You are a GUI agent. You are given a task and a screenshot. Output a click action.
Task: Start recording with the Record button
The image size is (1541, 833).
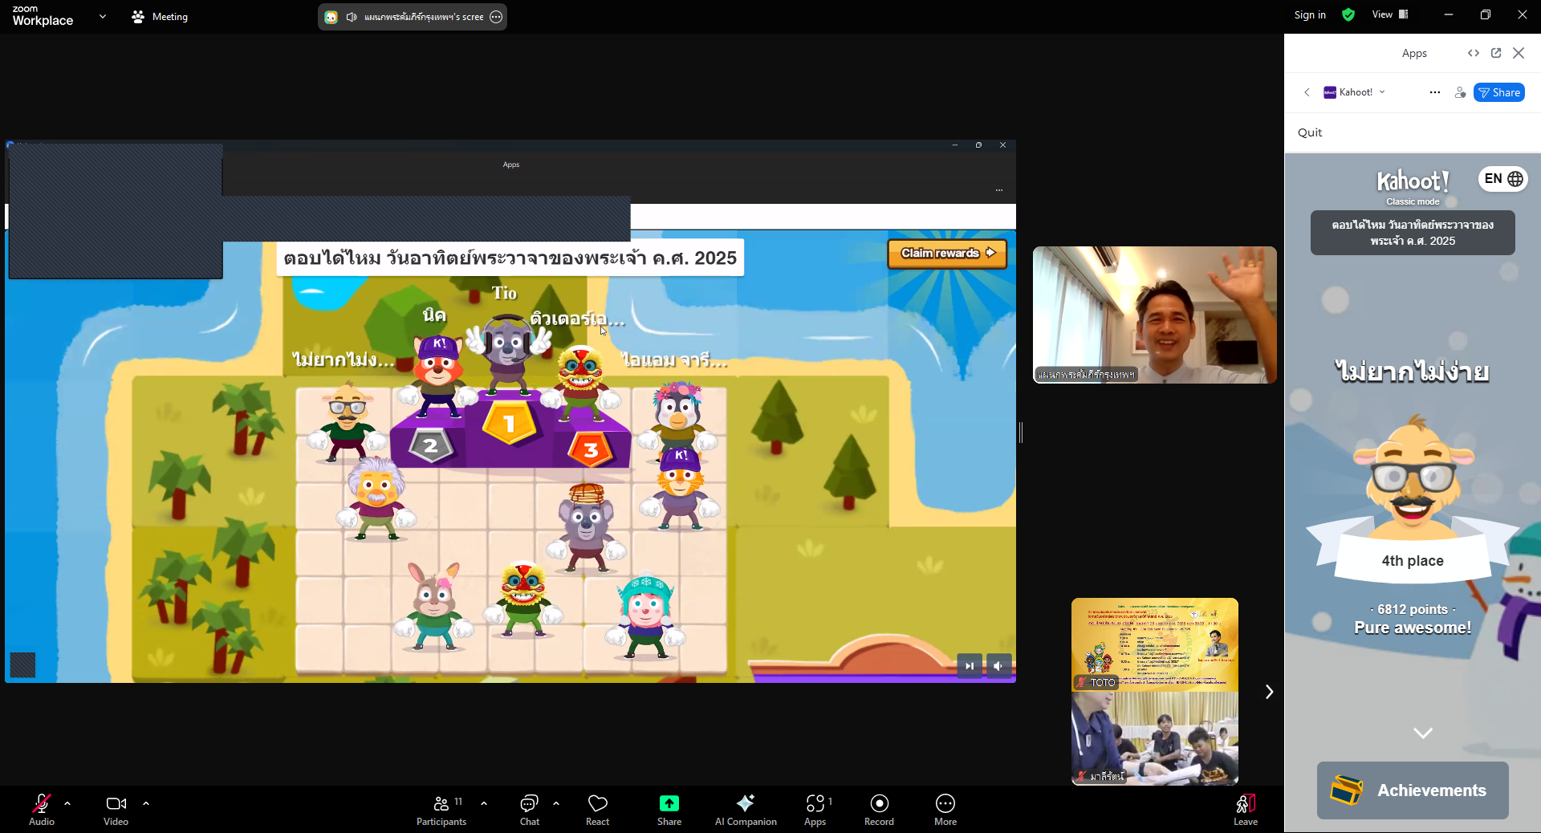[880, 809]
